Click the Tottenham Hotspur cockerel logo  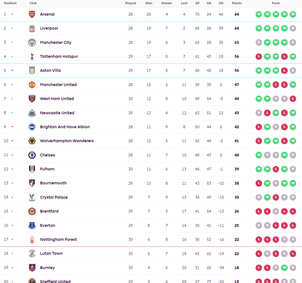coord(32,56)
